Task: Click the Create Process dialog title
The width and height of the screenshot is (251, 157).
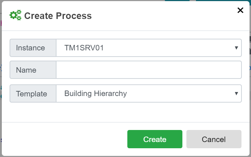Action: pos(58,16)
